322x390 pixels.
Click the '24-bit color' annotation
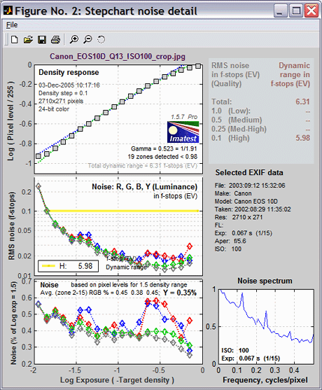[54, 109]
